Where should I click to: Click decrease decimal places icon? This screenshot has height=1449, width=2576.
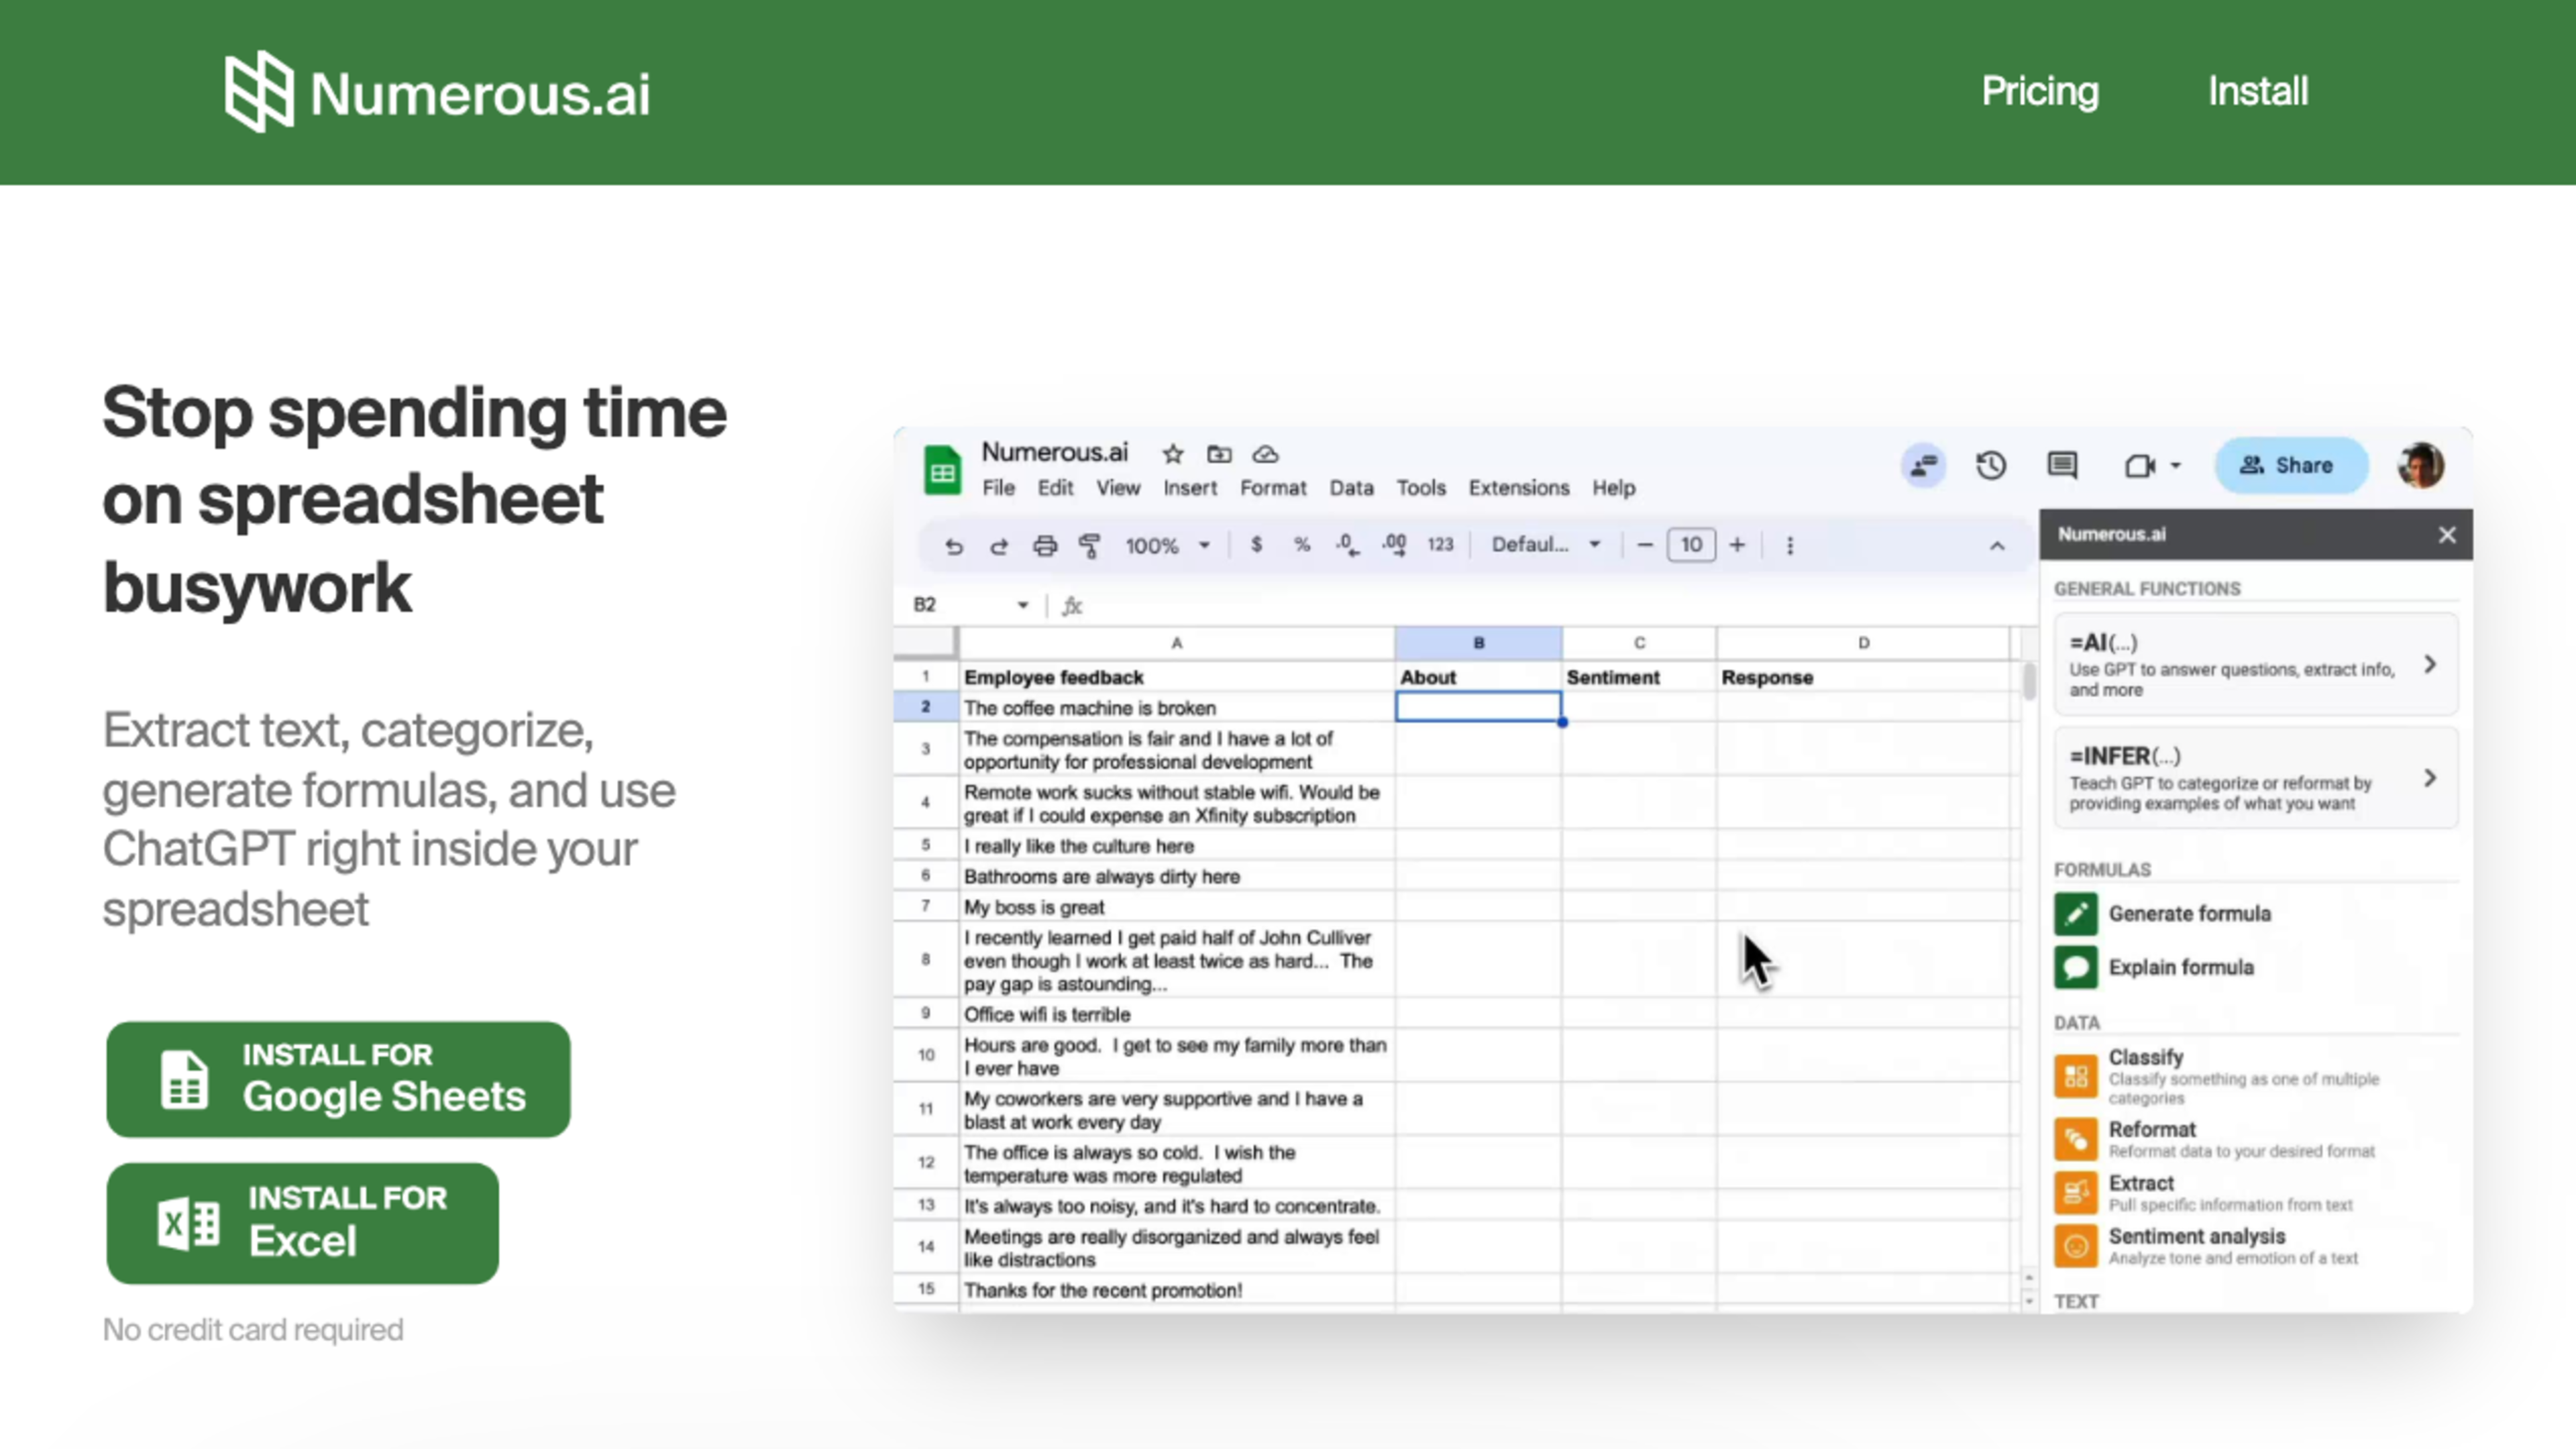pyautogui.click(x=1347, y=545)
